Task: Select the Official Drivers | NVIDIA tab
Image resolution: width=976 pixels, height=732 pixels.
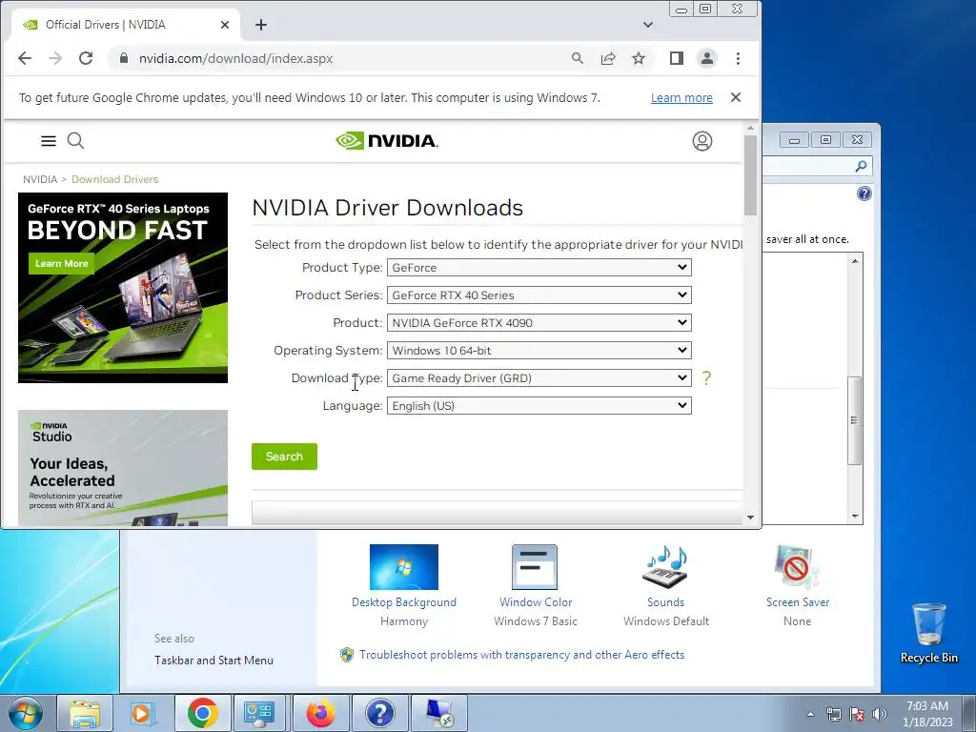Action: pyautogui.click(x=125, y=25)
